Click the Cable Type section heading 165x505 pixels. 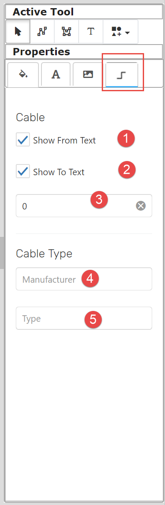[x=44, y=254]
